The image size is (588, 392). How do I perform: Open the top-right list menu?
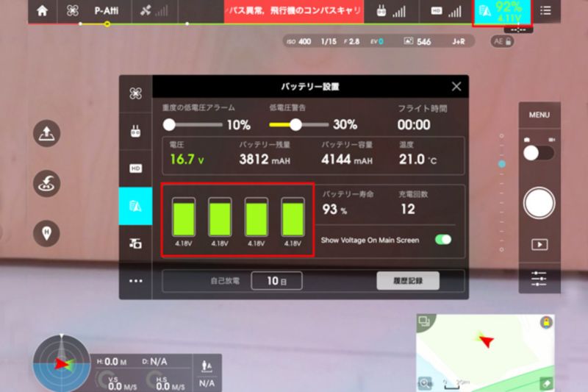[x=545, y=11]
